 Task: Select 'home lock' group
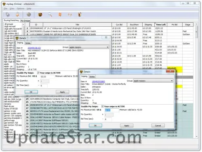coord(8,132)
